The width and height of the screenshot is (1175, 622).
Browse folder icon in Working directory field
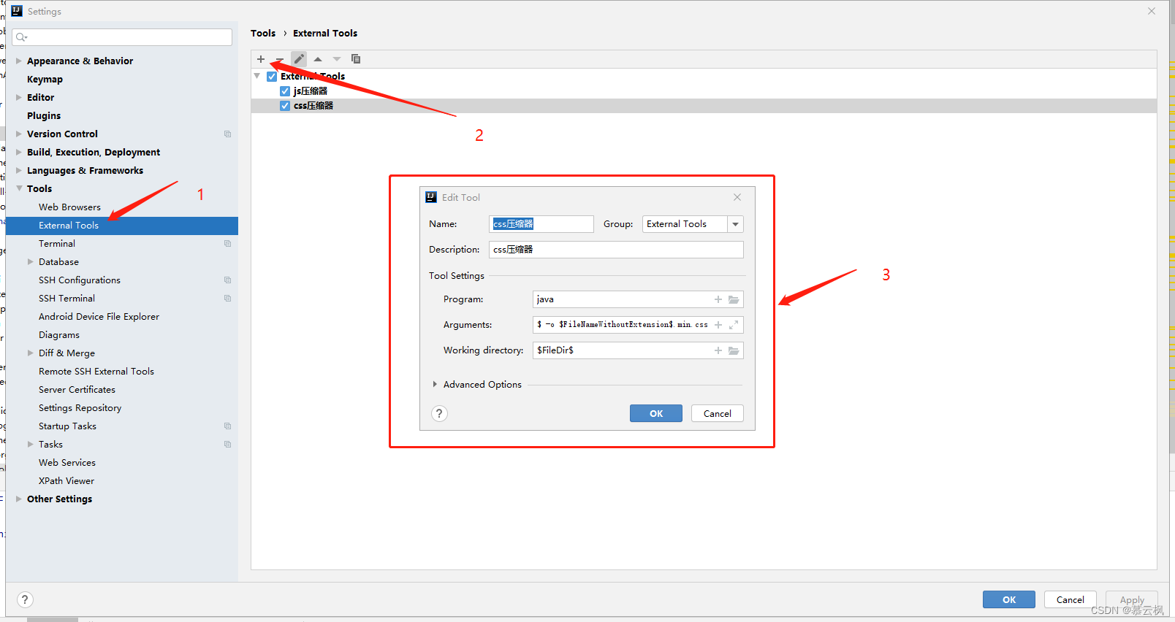point(734,350)
